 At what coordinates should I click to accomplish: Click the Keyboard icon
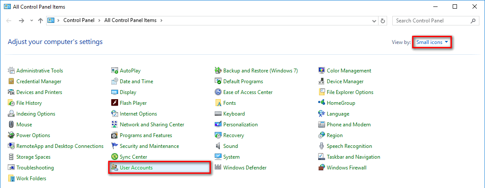[218, 114]
